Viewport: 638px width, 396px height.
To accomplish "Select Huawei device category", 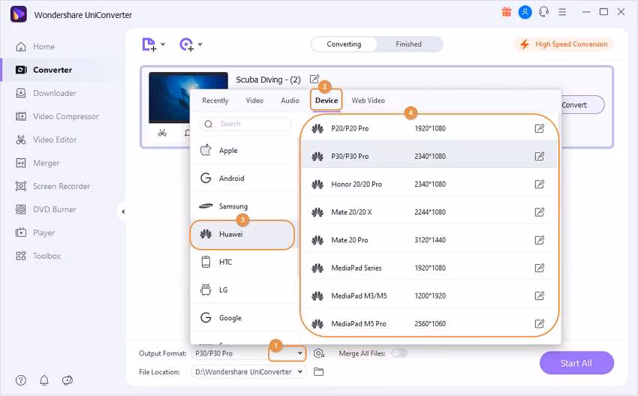I will click(242, 234).
